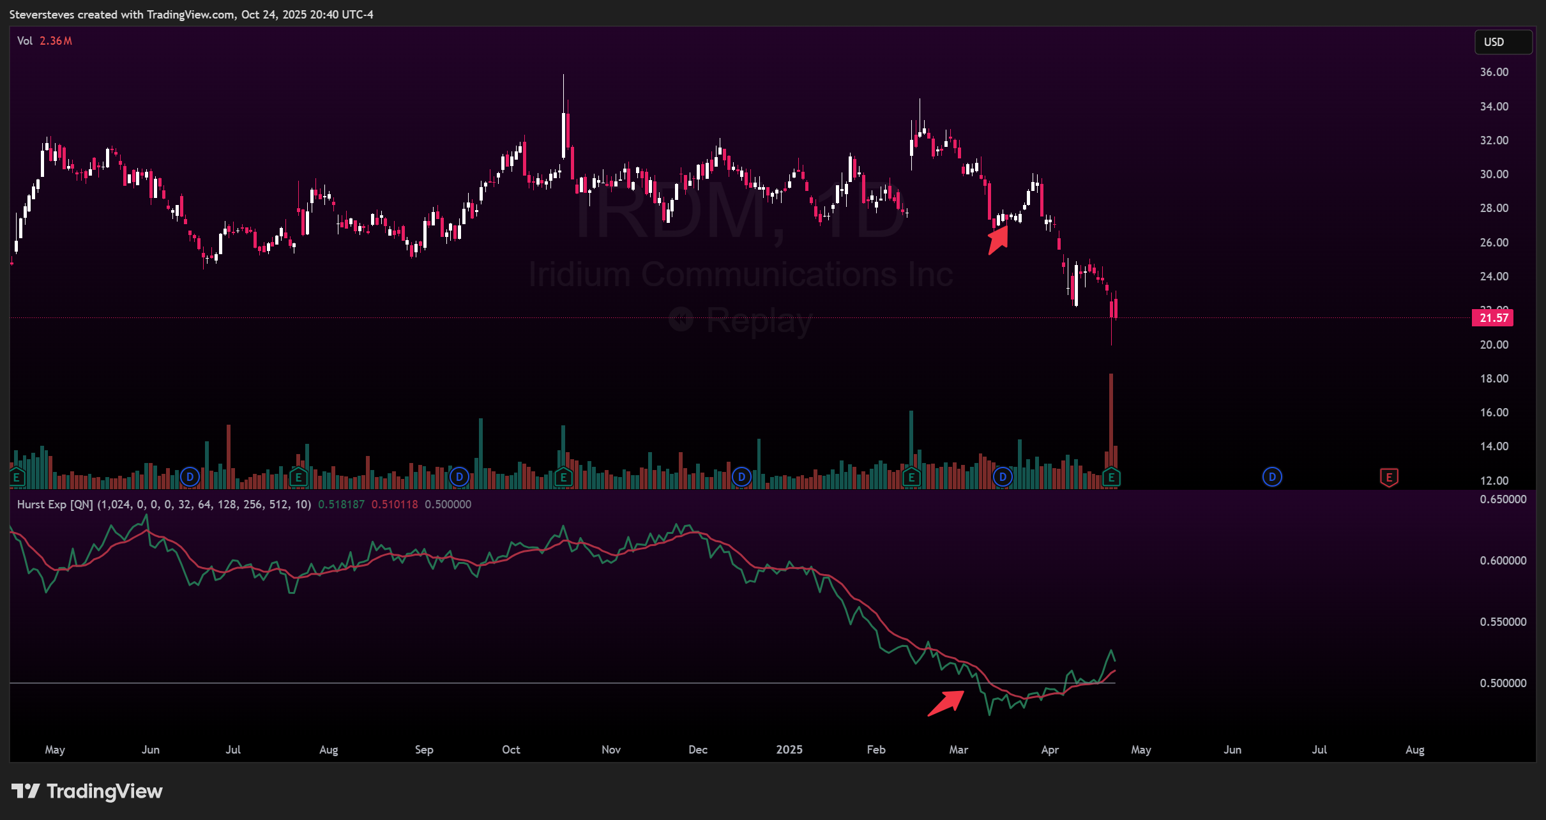
Task: Click the 26.00 price axis label
Action: point(1494,243)
